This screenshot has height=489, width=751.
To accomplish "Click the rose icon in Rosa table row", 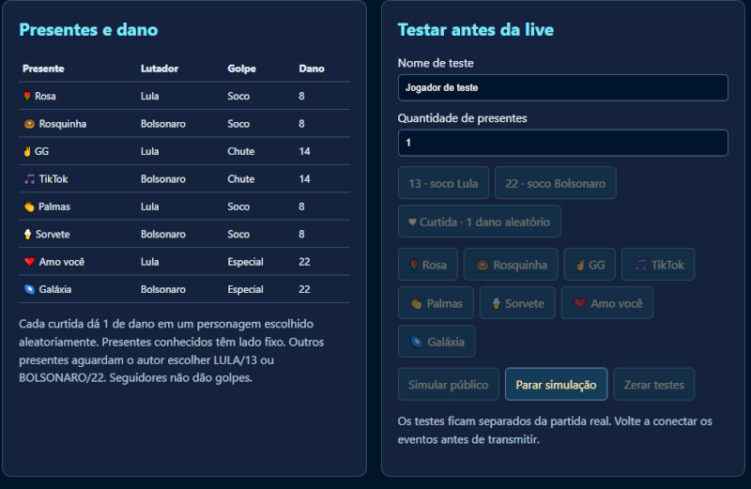I will pyautogui.click(x=27, y=97).
